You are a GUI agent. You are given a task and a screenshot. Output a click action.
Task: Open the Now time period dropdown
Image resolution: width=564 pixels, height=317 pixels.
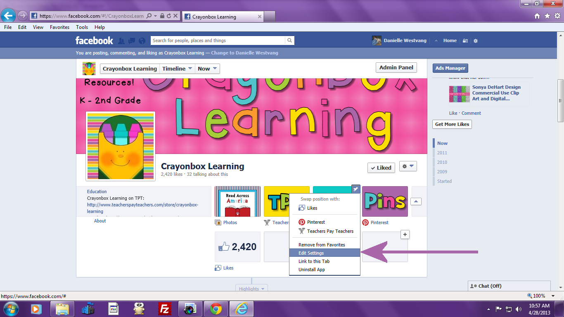coord(207,69)
